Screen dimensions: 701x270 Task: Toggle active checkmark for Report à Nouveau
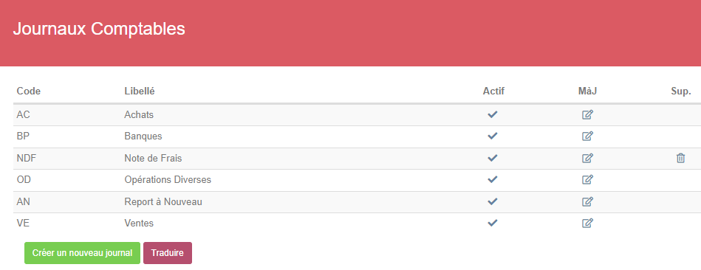tap(492, 201)
